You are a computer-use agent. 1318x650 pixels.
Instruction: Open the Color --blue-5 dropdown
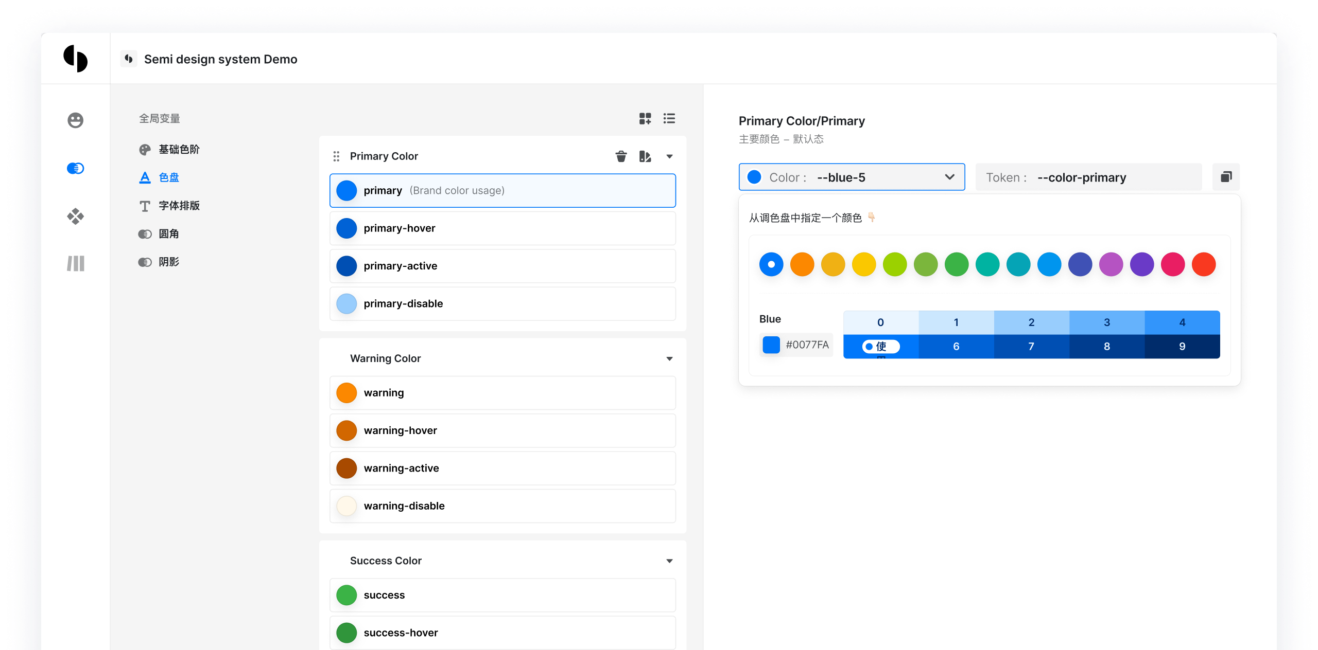tap(852, 177)
